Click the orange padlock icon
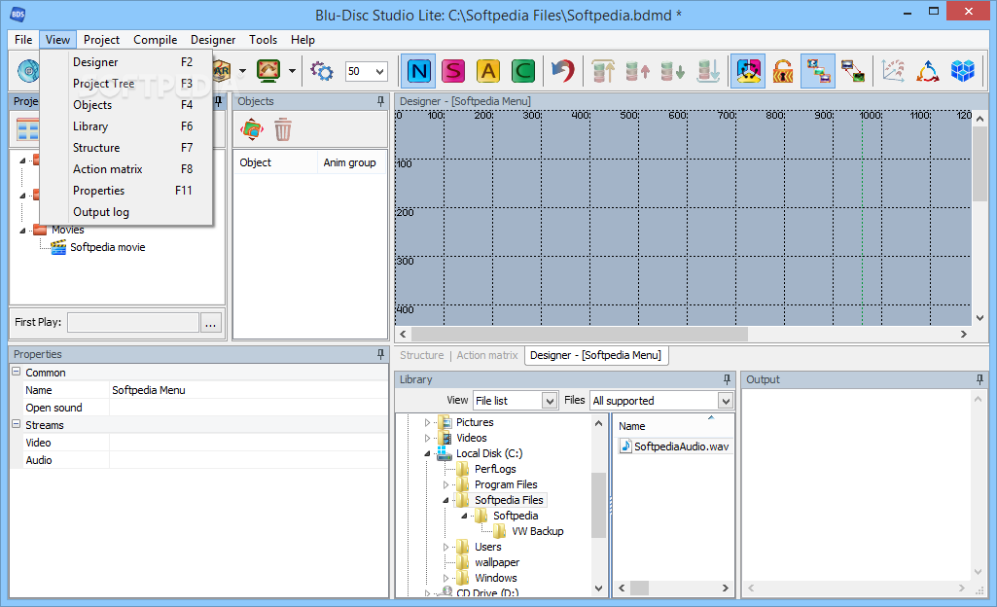This screenshot has width=997, height=607. pyautogui.click(x=783, y=71)
